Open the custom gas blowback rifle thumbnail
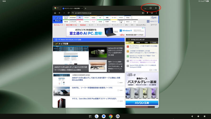Viewport: 211px width, 119px height. pos(98,66)
